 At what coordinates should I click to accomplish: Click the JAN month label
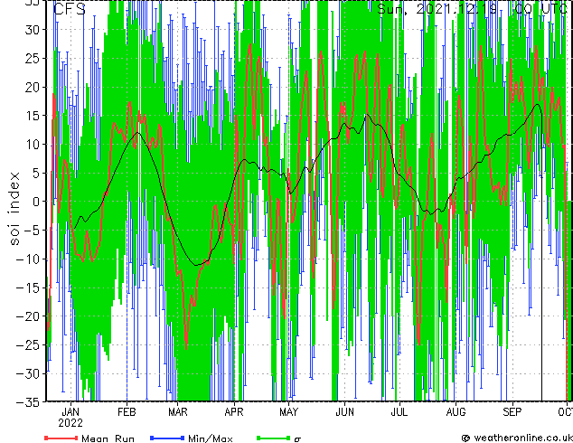pos(70,412)
